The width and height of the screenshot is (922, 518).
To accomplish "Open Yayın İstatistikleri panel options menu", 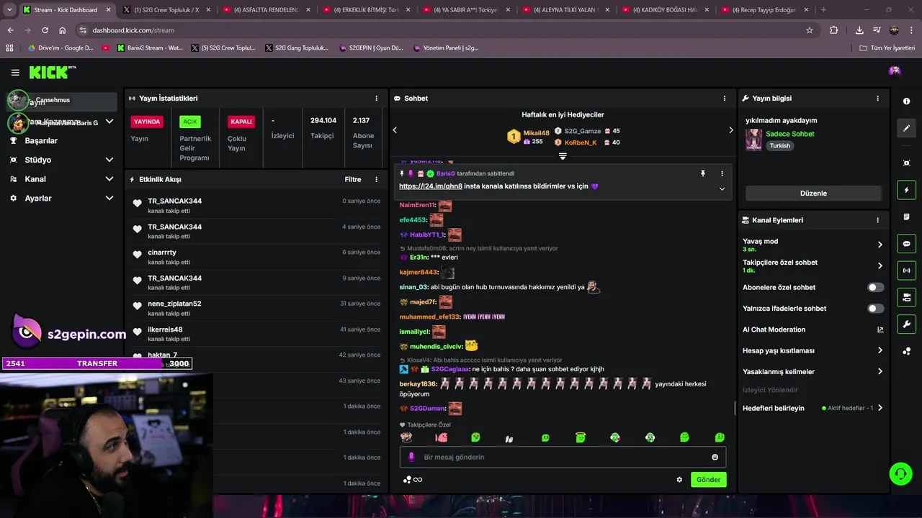I will [x=376, y=99].
